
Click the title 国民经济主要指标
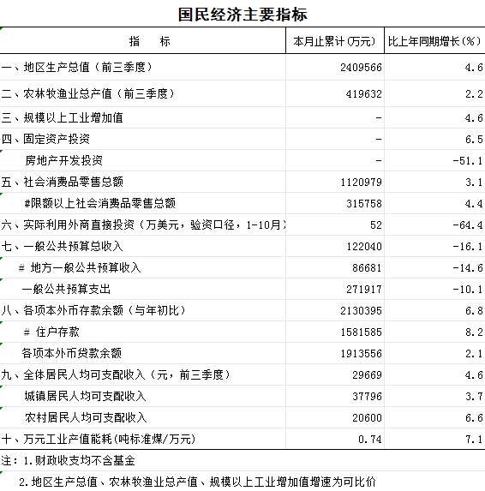[242, 15]
